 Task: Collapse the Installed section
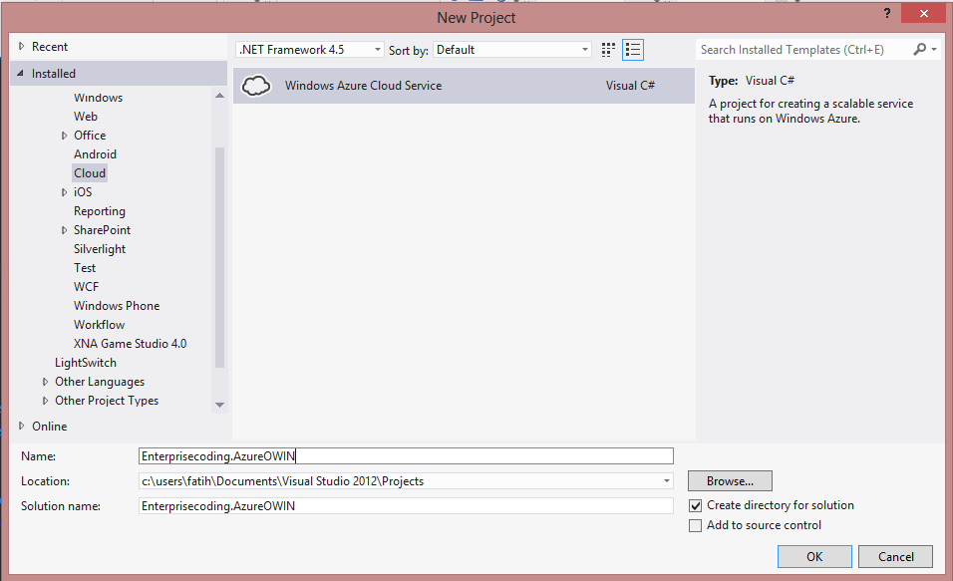[20, 74]
